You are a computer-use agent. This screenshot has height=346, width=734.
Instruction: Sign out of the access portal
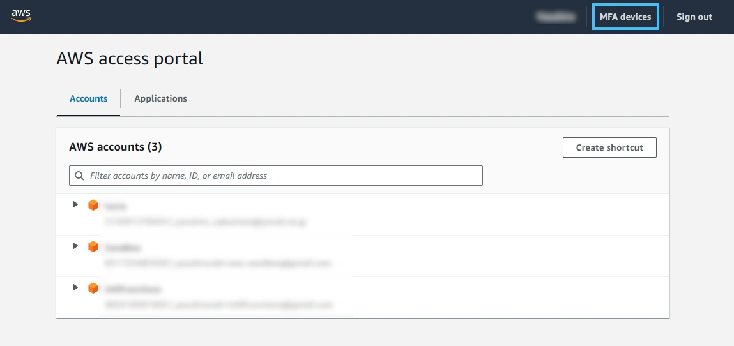tap(694, 17)
